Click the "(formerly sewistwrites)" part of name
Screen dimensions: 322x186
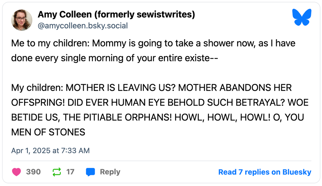pos(145,14)
